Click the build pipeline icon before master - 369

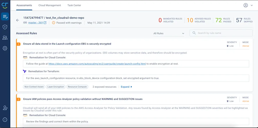coord(25,23)
